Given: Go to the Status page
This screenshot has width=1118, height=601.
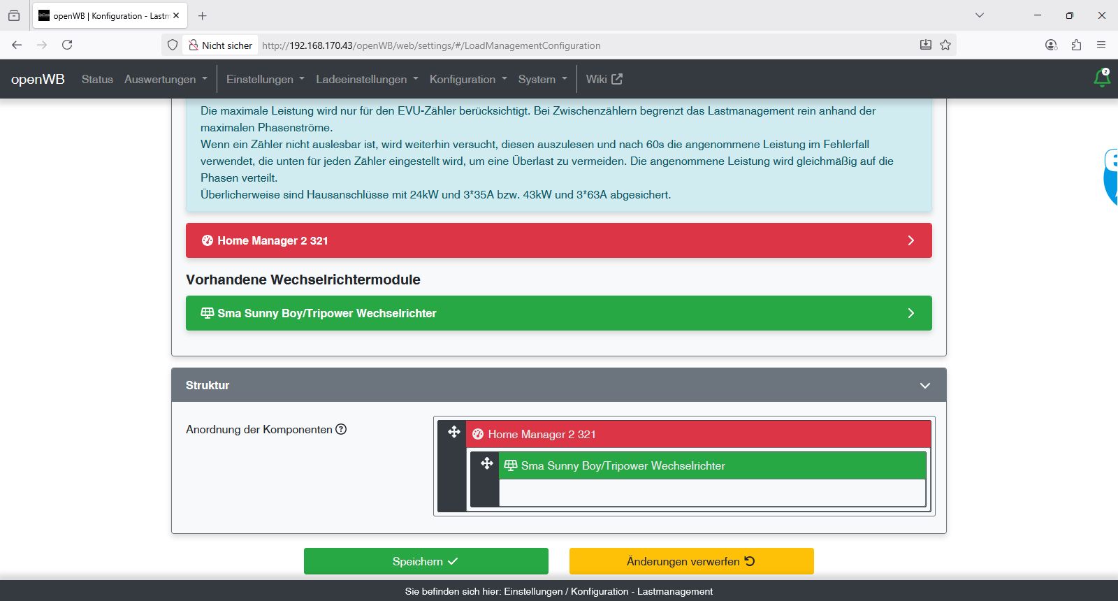Looking at the screenshot, I should [97, 79].
